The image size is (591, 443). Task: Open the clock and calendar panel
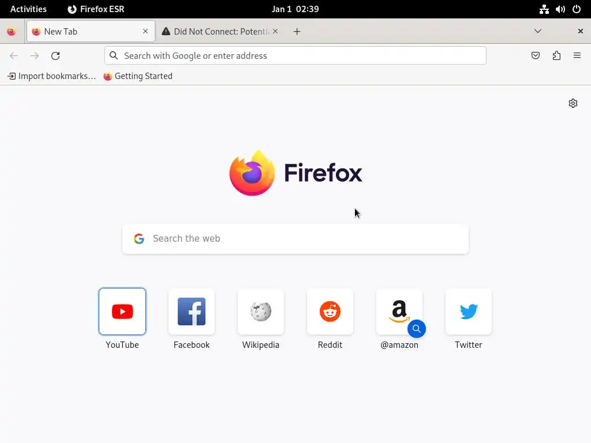(295, 9)
